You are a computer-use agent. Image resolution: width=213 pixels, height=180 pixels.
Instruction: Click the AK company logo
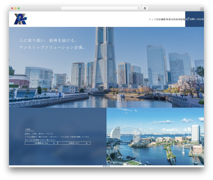click(x=20, y=19)
